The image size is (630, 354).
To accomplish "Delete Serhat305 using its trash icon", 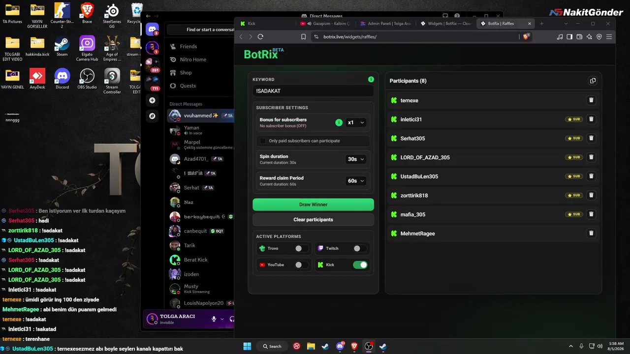I will pos(591,138).
